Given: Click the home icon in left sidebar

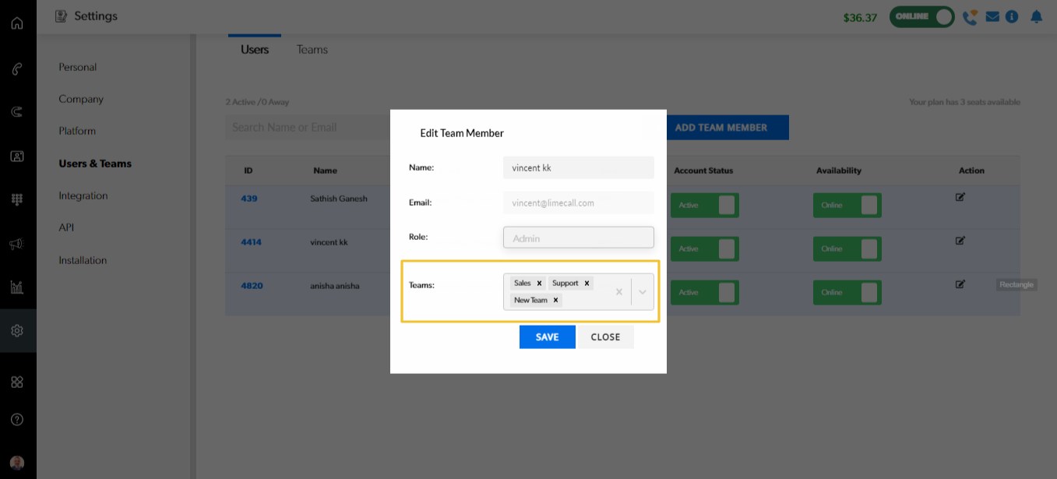Looking at the screenshot, I should (17, 23).
